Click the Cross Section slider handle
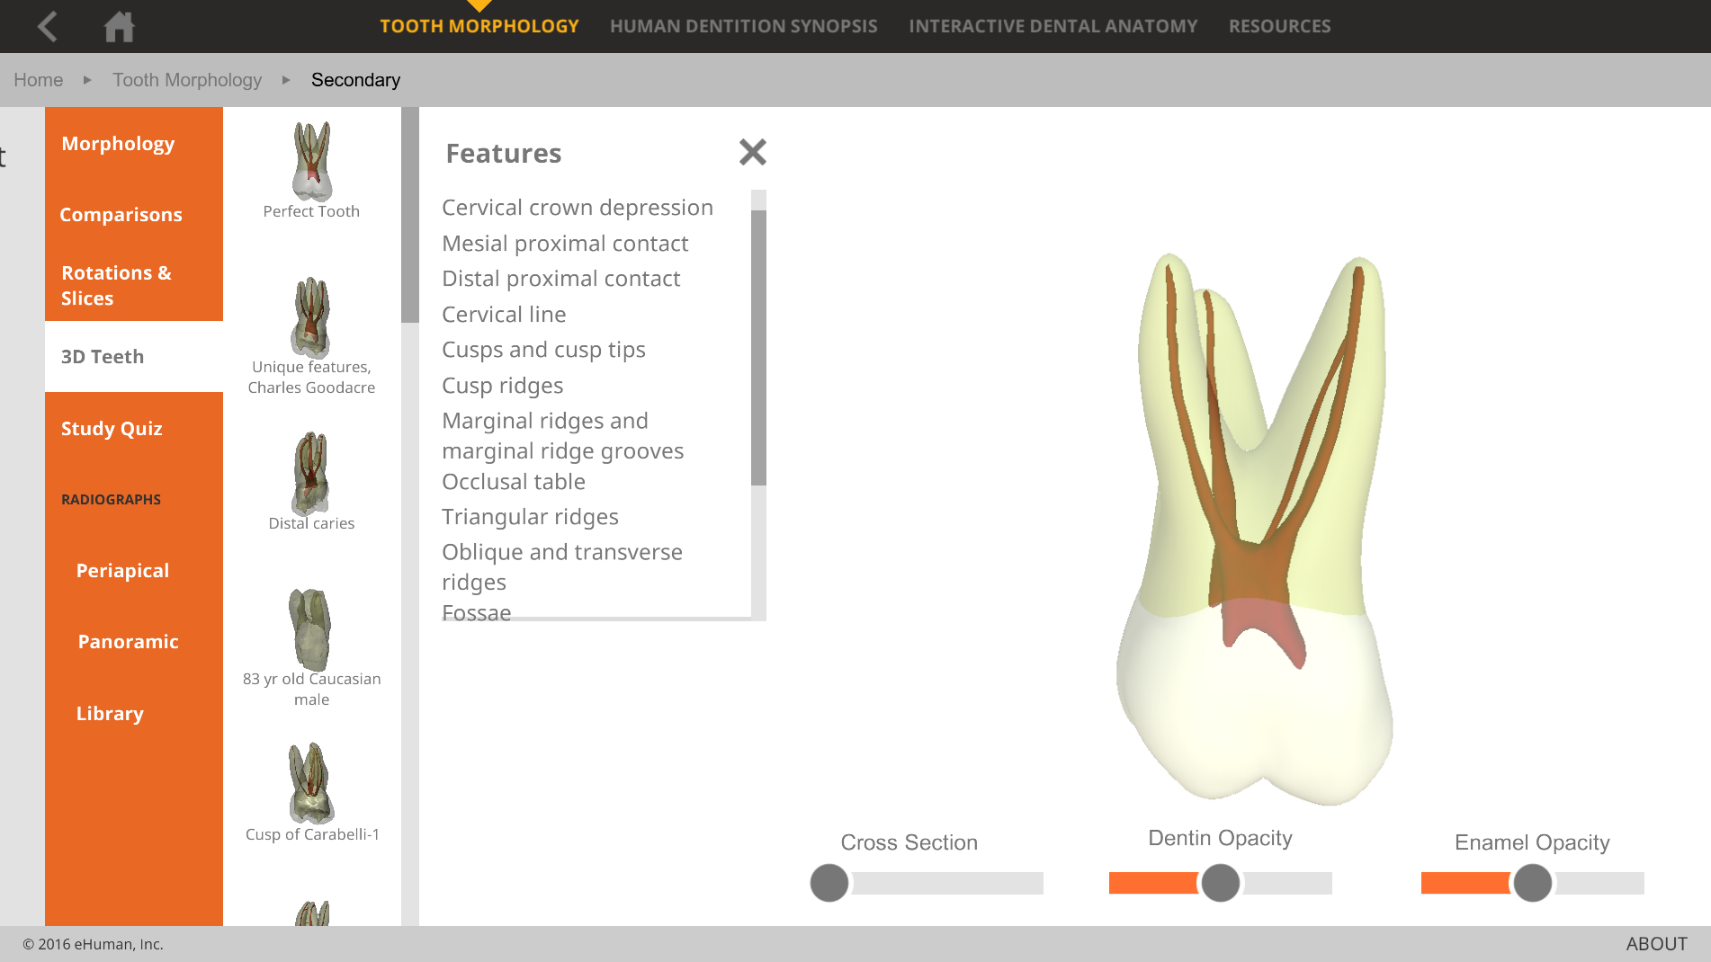Screen dimensions: 1711x962 (829, 883)
